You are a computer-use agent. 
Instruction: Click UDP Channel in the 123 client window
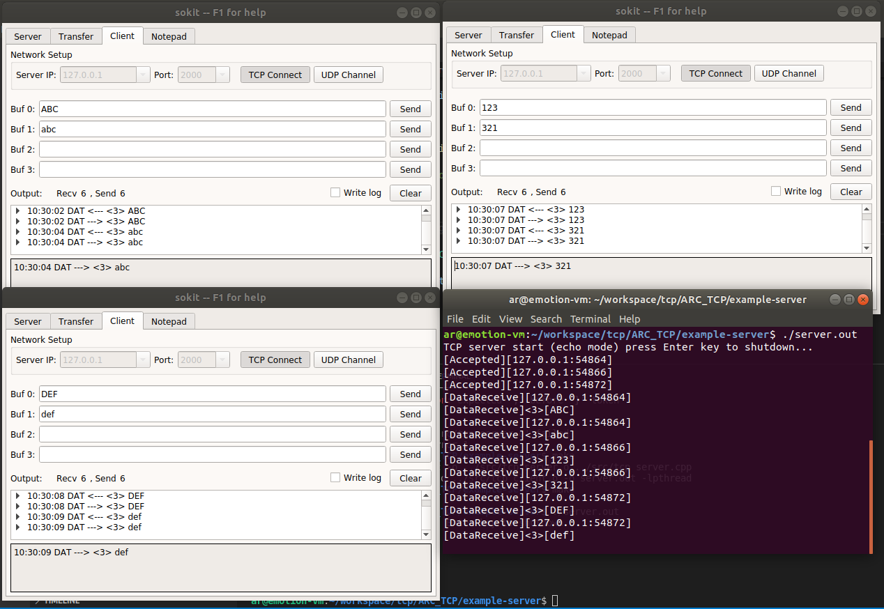[789, 73]
